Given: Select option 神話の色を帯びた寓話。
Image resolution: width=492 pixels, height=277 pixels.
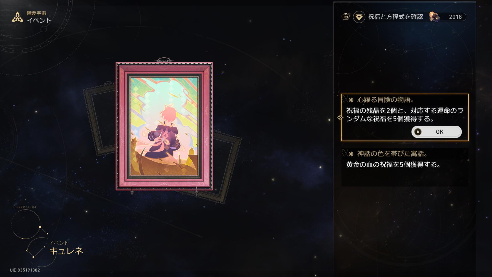Looking at the screenshot, I should point(405,167).
